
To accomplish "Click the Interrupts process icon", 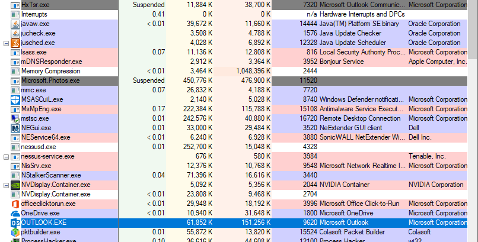I will click(x=15, y=15).
